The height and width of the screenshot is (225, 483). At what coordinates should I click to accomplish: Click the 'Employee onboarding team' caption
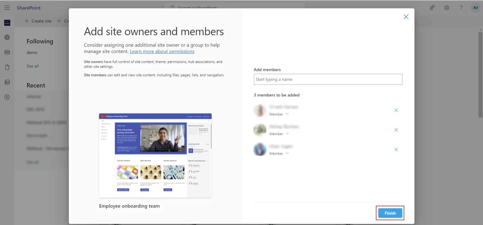129,206
